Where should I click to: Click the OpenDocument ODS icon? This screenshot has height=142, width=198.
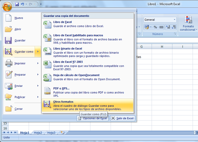47,78
